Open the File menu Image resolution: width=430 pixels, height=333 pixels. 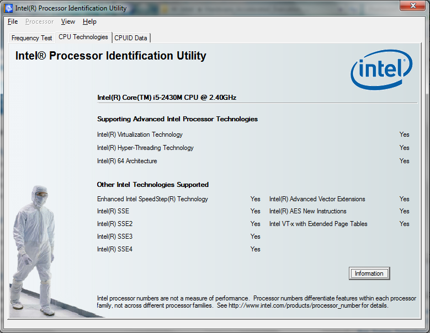(13, 22)
